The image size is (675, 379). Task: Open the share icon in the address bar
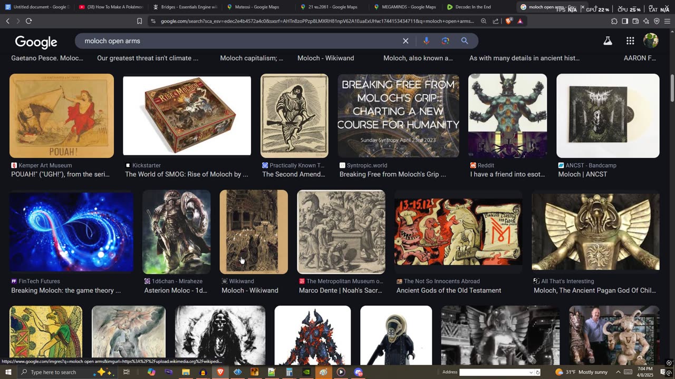[496, 21]
